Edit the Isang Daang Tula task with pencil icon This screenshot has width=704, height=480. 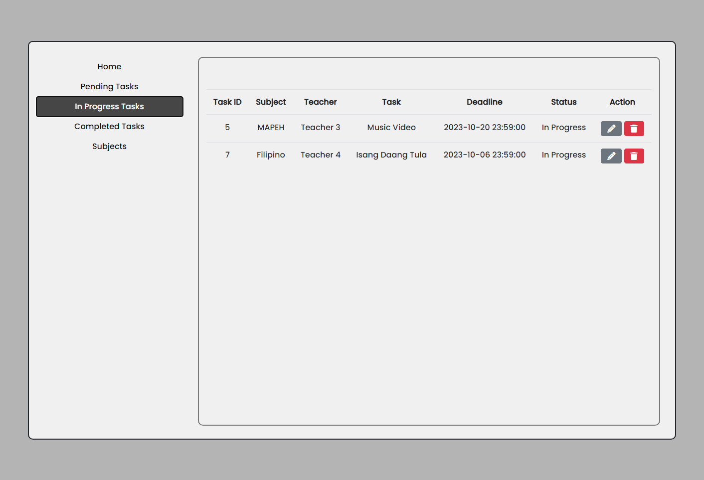coord(611,156)
